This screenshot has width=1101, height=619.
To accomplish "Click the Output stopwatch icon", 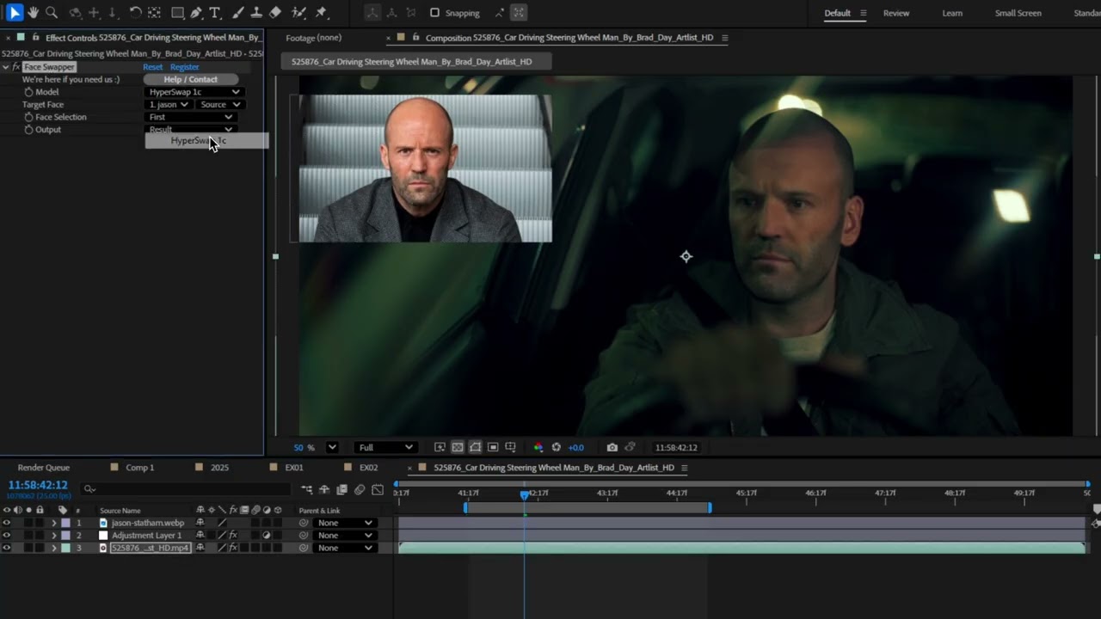I will [x=28, y=130].
